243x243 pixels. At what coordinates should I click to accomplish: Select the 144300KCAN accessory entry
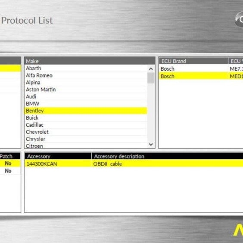(x=58, y=164)
